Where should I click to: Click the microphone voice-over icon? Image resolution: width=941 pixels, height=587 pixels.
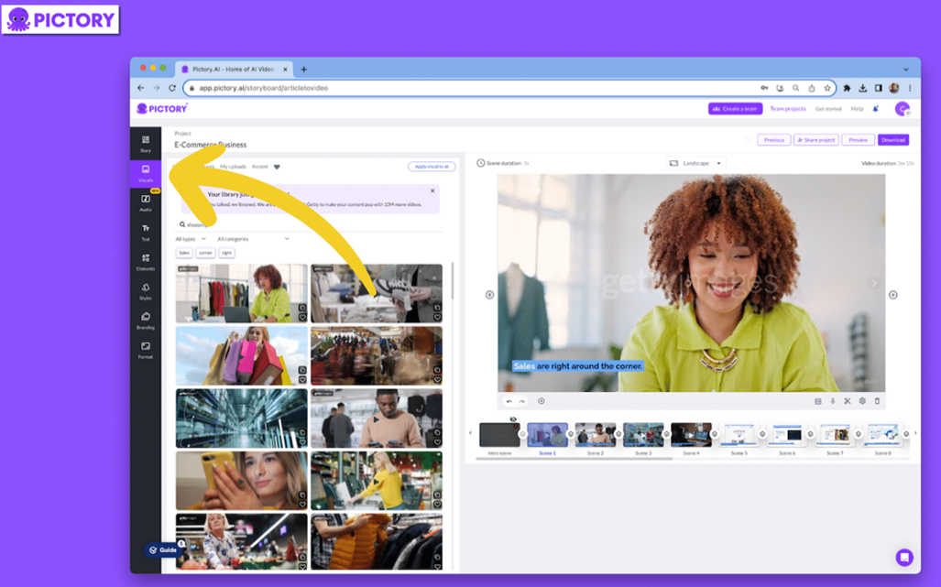tap(833, 401)
